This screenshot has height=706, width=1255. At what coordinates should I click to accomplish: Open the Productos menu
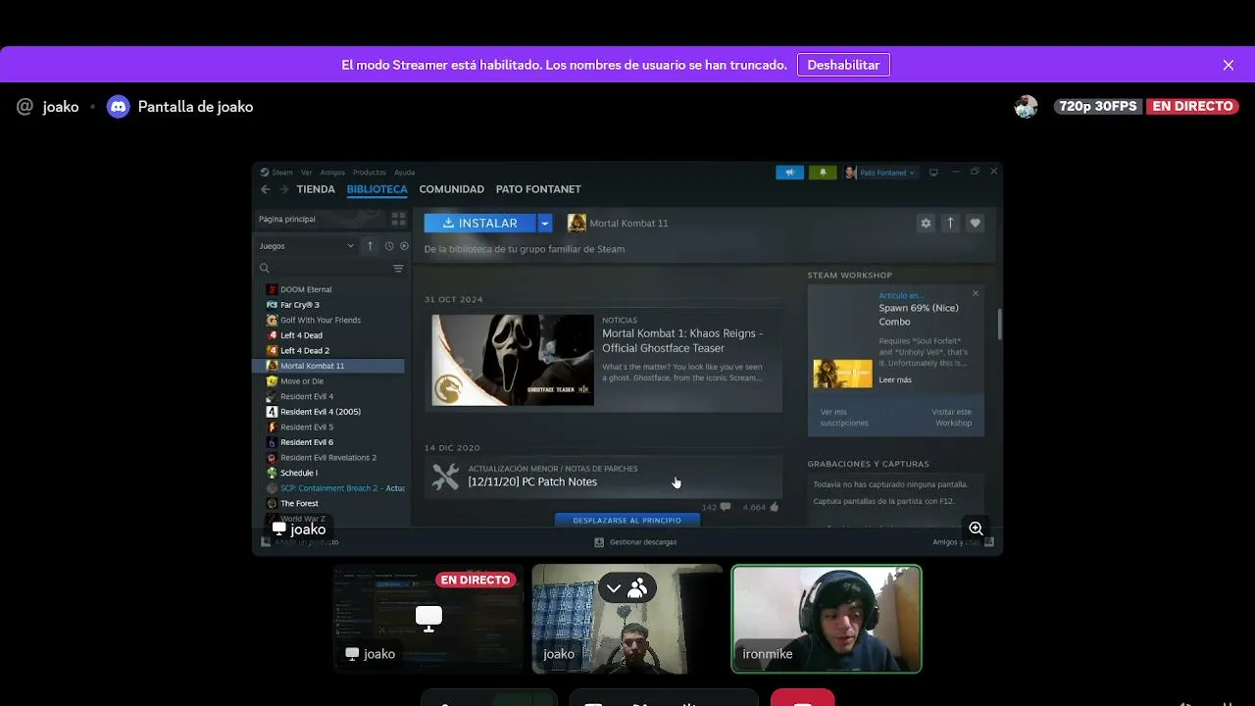point(370,173)
